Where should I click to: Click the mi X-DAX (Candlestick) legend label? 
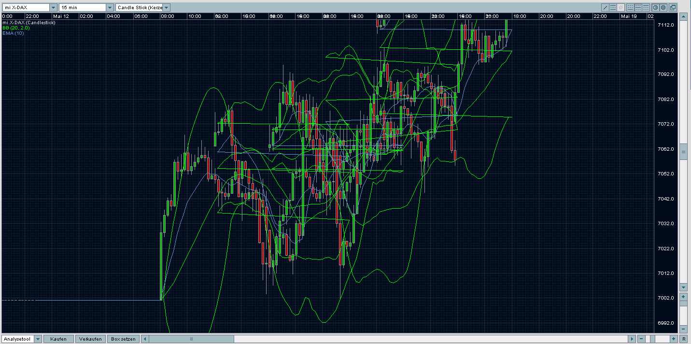29,22
